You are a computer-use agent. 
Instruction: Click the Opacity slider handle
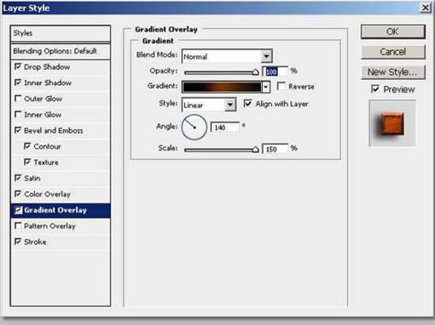(x=256, y=72)
